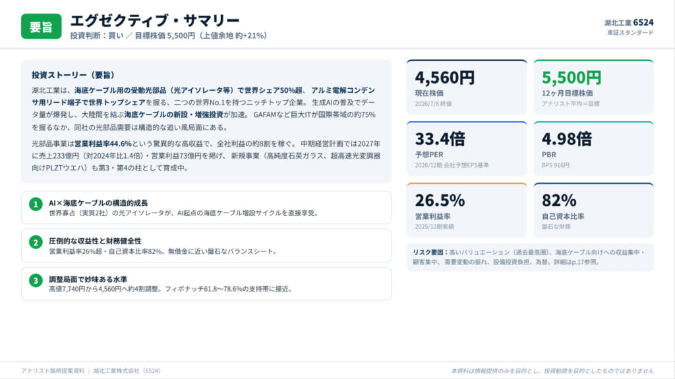Click the 2025/12期実績 caption
675x379 pixels.
[x=434, y=226]
